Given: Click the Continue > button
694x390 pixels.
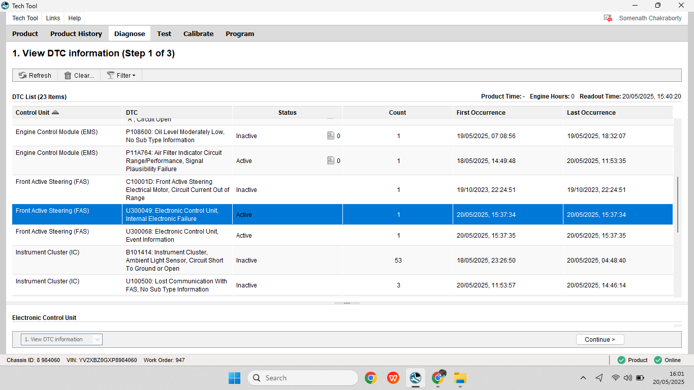Looking at the screenshot, I should coord(600,340).
